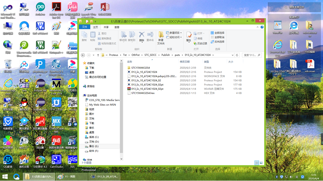Open the Keil uVision4 desktop icon
The width and height of the screenshot is (323, 181).
coord(40,28)
